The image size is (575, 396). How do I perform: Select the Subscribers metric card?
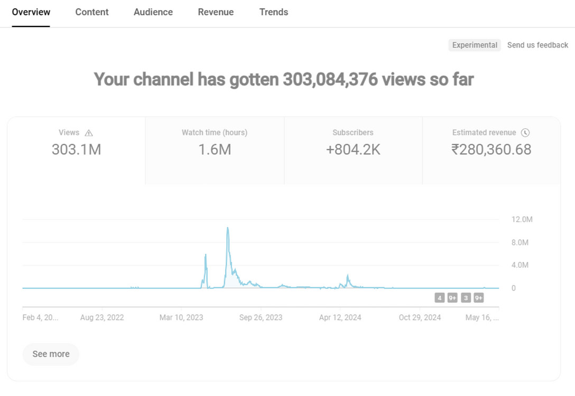tap(353, 150)
